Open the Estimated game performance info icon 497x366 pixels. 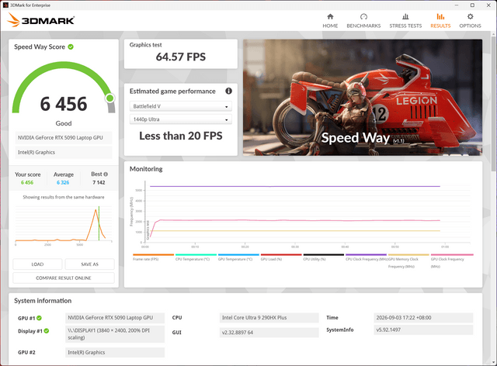(228, 91)
